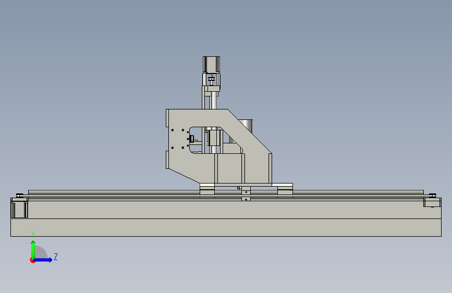This screenshot has width=452, height=293.
Task: Select the horizontal carriage plate under gantry
Action: coord(246,185)
